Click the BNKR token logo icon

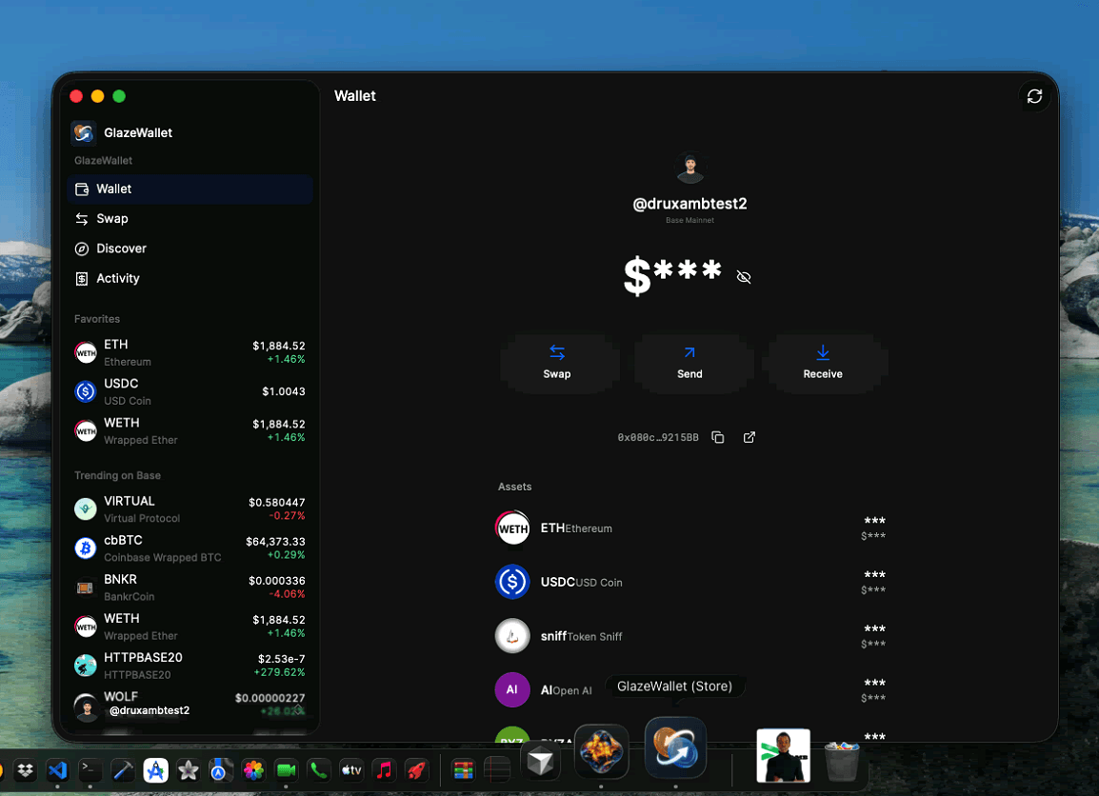click(x=86, y=587)
